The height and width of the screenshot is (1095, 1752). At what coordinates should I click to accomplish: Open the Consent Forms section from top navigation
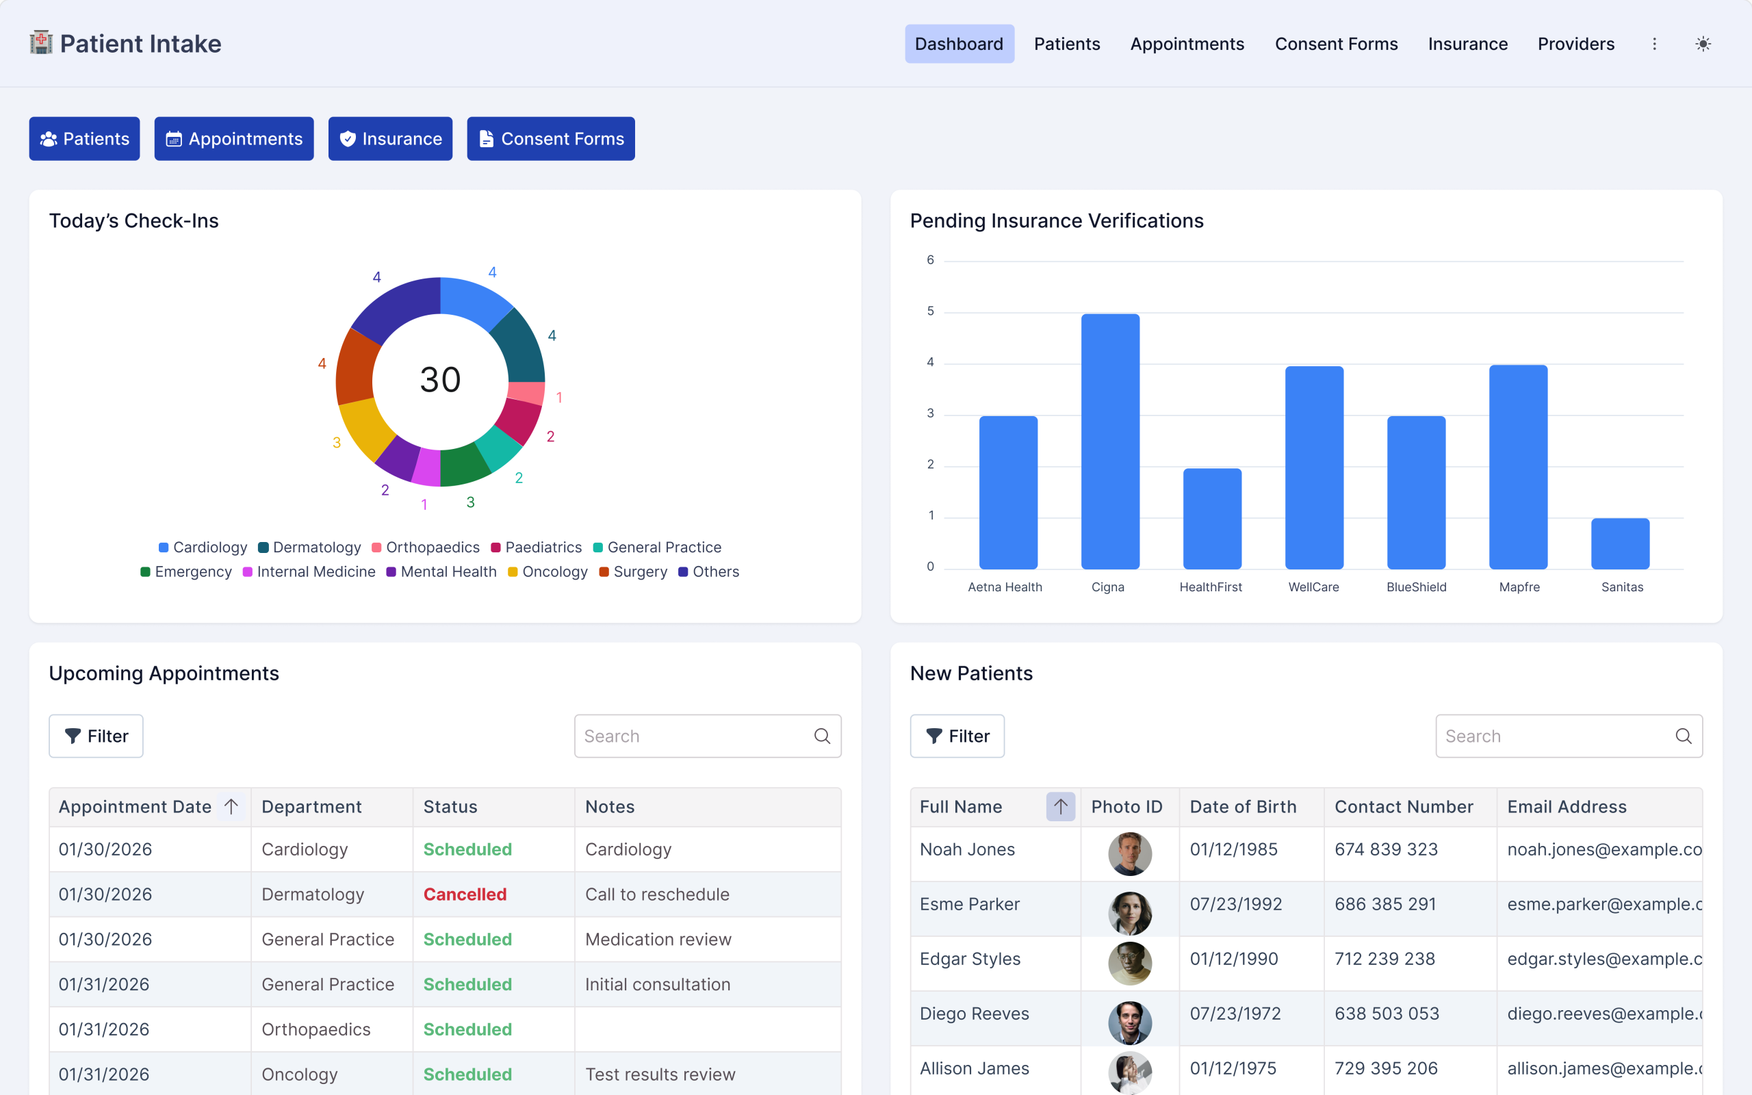pyautogui.click(x=1336, y=43)
